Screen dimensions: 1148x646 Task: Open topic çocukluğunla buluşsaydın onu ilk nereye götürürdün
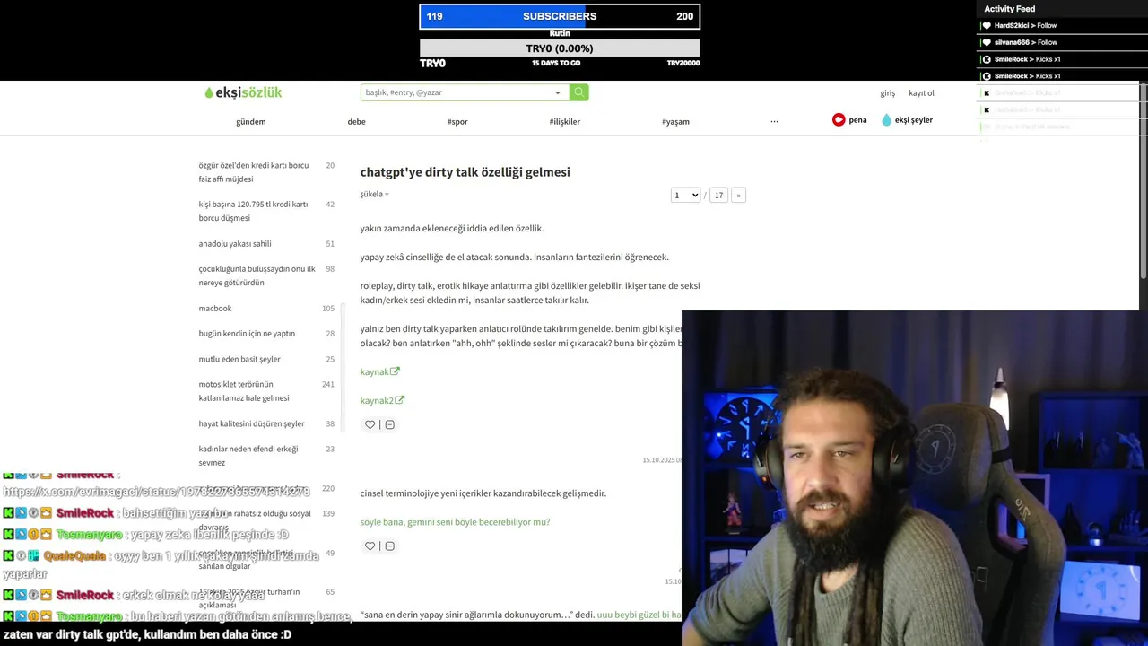[x=257, y=275]
